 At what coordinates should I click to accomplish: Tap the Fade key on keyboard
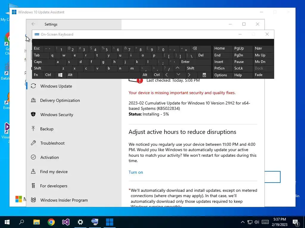263,75
